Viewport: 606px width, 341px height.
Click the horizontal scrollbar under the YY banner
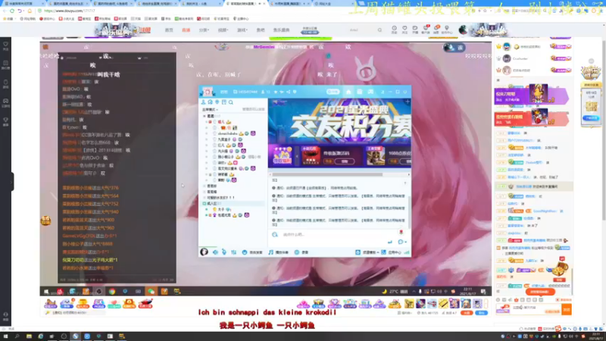pos(328,174)
